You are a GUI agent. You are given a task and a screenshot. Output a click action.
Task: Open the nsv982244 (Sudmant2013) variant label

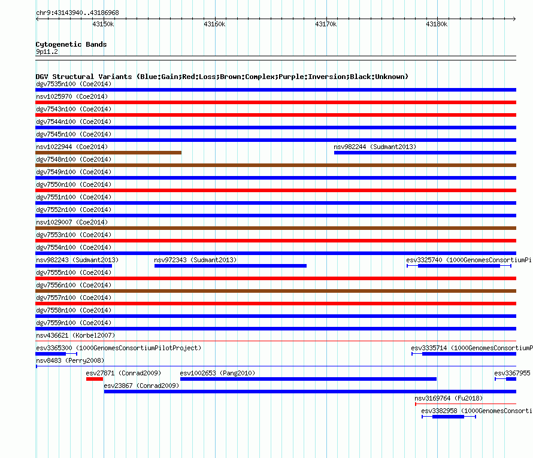click(x=374, y=147)
